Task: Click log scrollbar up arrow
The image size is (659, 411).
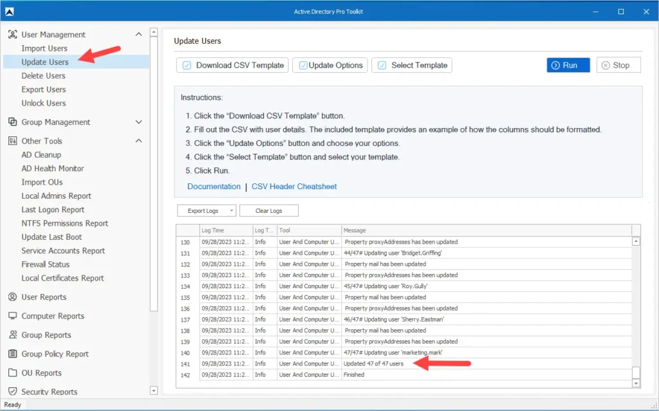Action: pos(636,241)
